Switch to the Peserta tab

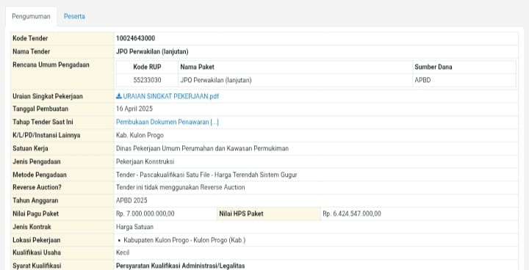74,16
